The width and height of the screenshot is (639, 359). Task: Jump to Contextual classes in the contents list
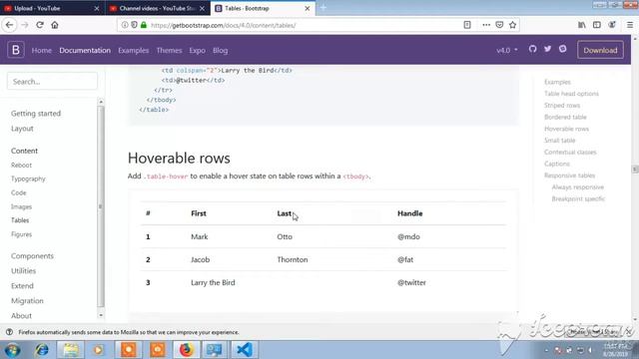570,152
